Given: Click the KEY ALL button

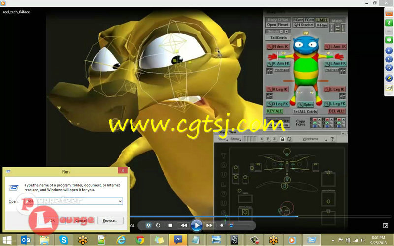Looking at the screenshot, I should click(275, 111).
